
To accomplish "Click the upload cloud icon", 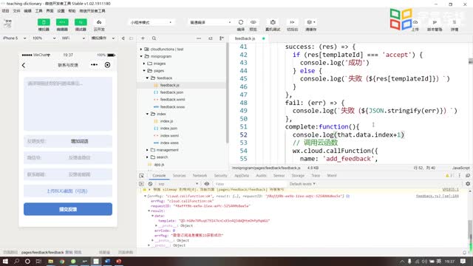I will point(415,22).
